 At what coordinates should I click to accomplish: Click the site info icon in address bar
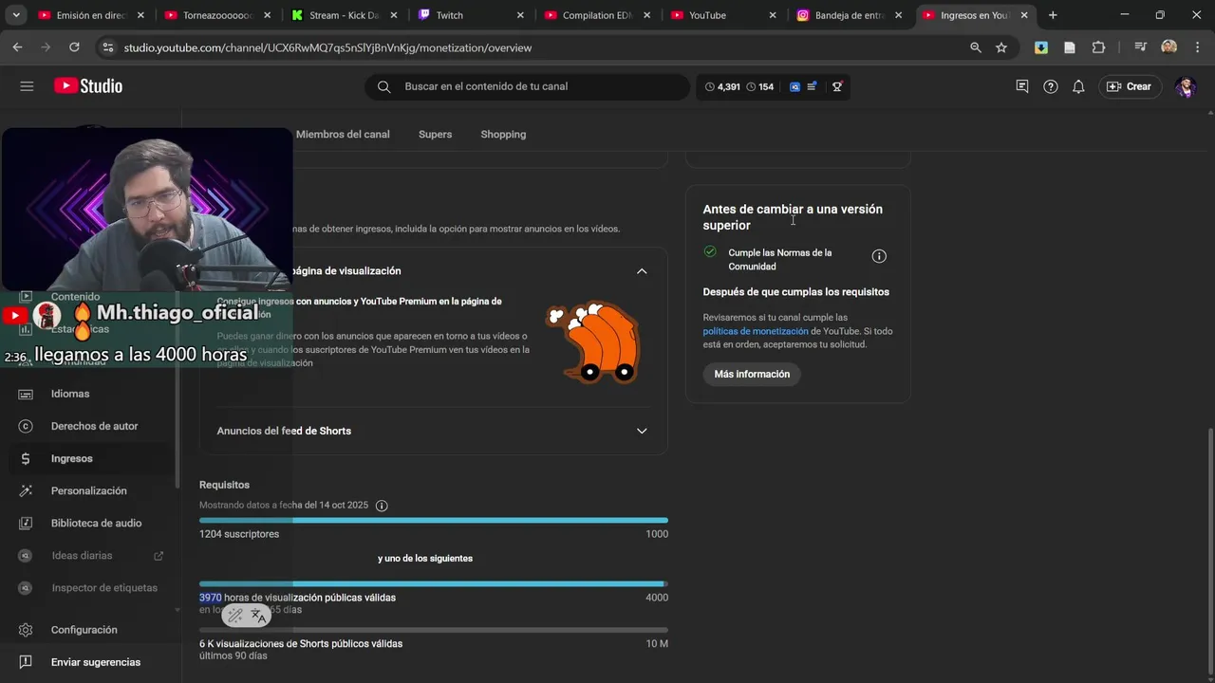tap(107, 47)
